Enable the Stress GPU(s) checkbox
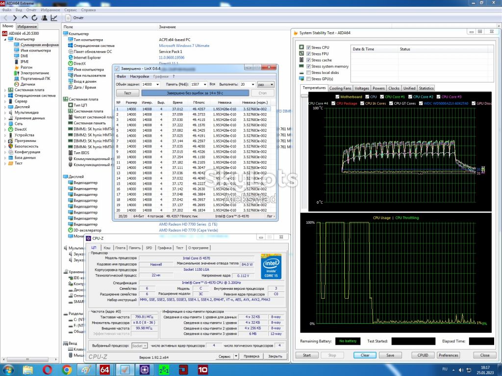The image size is (502, 376). [x=309, y=79]
